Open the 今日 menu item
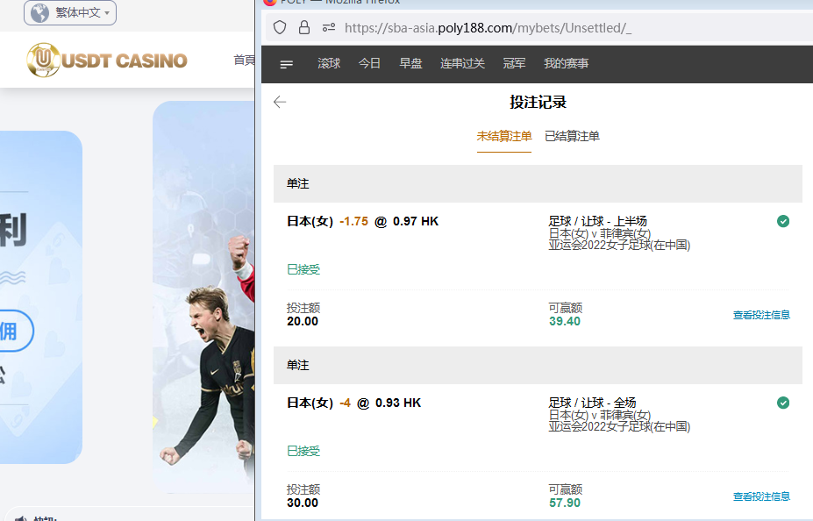This screenshot has width=813, height=521. point(370,63)
